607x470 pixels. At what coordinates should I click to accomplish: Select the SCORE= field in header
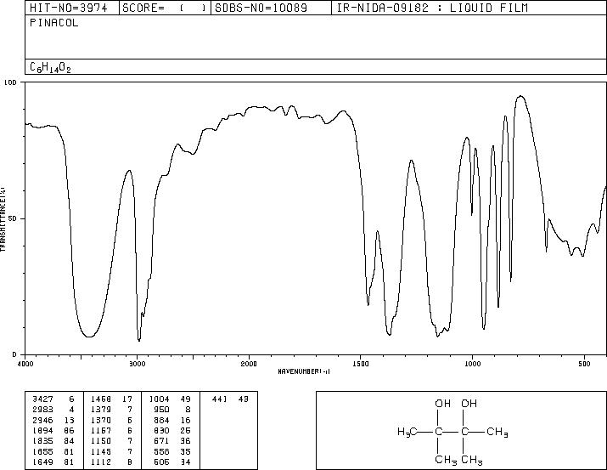[x=165, y=8]
